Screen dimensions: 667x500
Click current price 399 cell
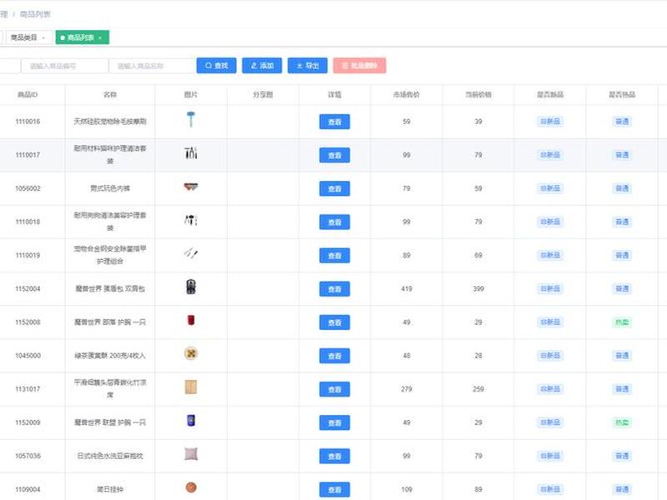(478, 288)
